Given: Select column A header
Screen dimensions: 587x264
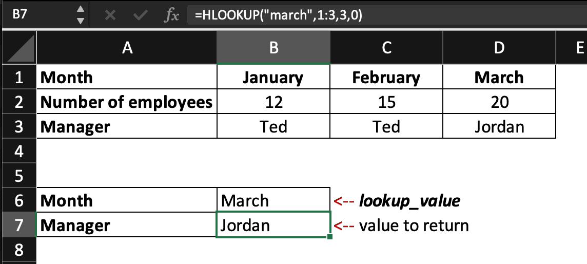Looking at the screenshot, I should point(127,48).
